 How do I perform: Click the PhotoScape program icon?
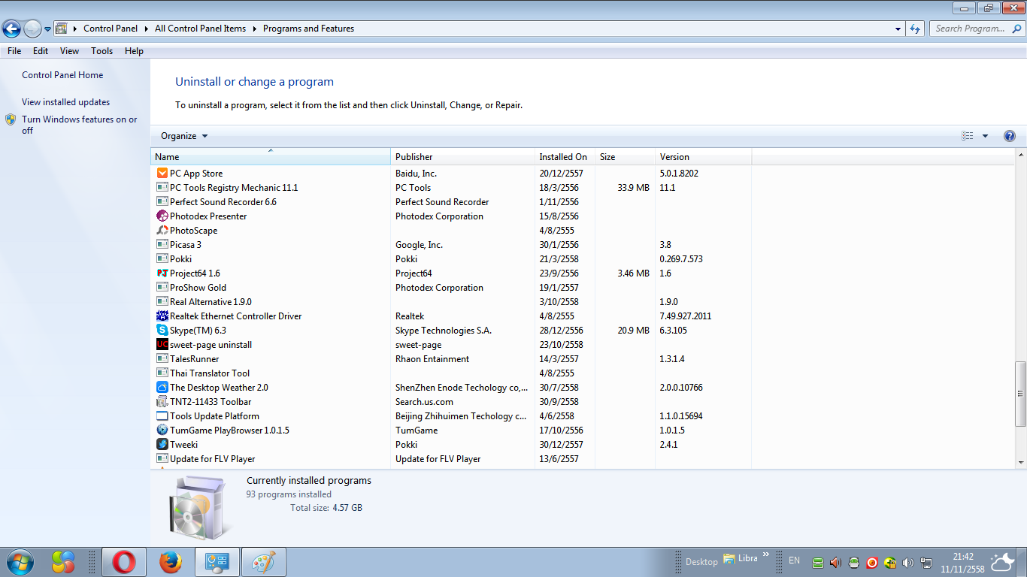[162, 231]
